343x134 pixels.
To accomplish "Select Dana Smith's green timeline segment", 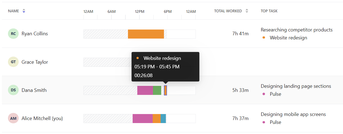I will pyautogui.click(x=157, y=90).
